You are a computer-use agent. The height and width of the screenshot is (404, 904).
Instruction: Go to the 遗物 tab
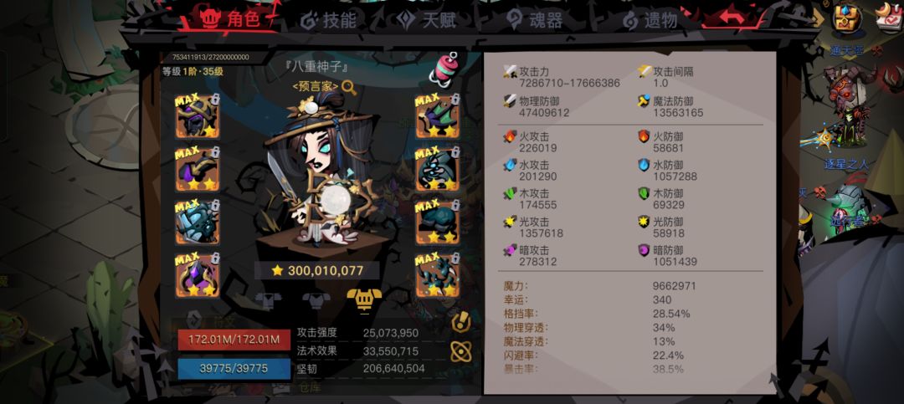pos(650,20)
